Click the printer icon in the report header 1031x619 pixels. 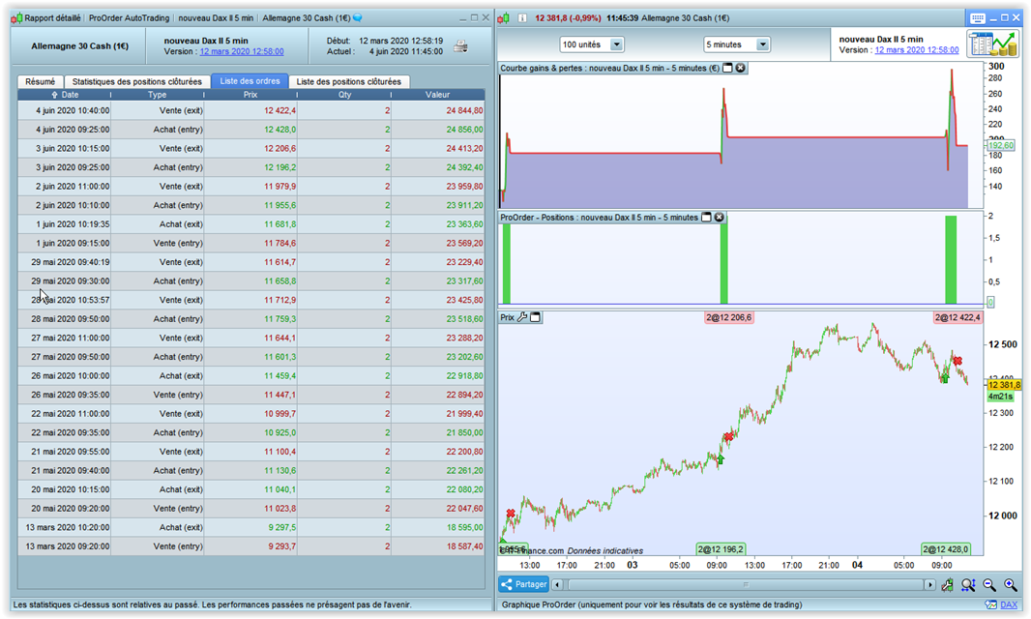tap(460, 46)
